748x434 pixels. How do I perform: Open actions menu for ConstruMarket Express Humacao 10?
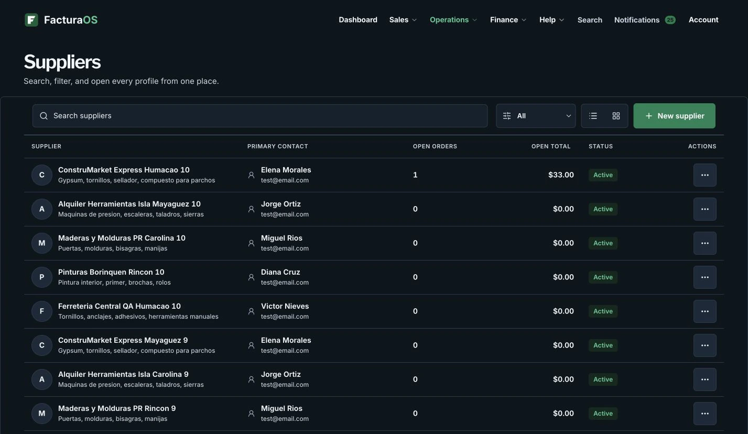click(x=704, y=175)
